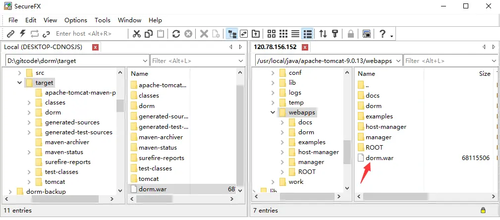This screenshot has width=500, height=220.
Task: Click the file Properties toolbar icon
Action: [x=216, y=34]
